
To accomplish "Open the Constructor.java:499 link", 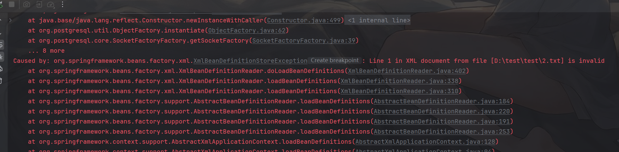I will 304,20.
